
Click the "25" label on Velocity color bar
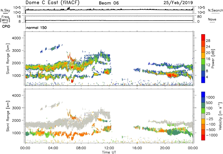(x=208, y=114)
